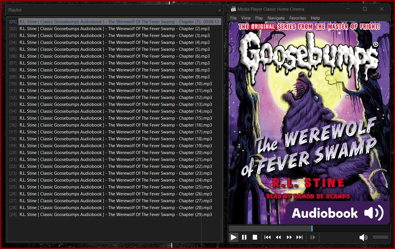
Task: Open the File menu
Action: 233,18
